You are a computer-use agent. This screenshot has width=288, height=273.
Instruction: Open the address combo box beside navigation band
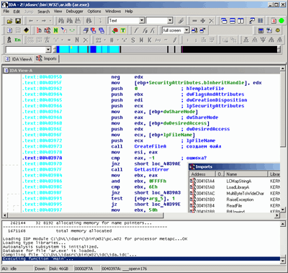(28, 50)
